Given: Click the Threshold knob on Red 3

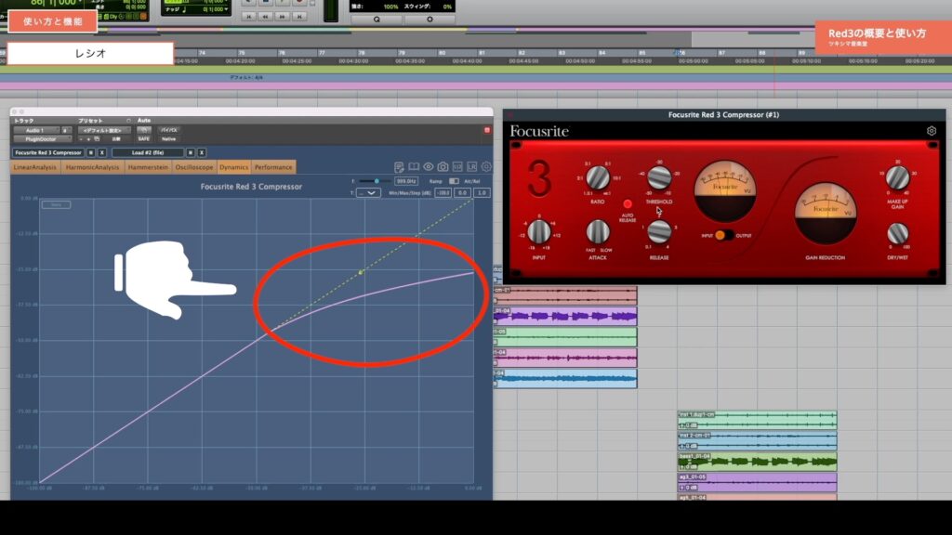Looking at the screenshot, I should 659,177.
